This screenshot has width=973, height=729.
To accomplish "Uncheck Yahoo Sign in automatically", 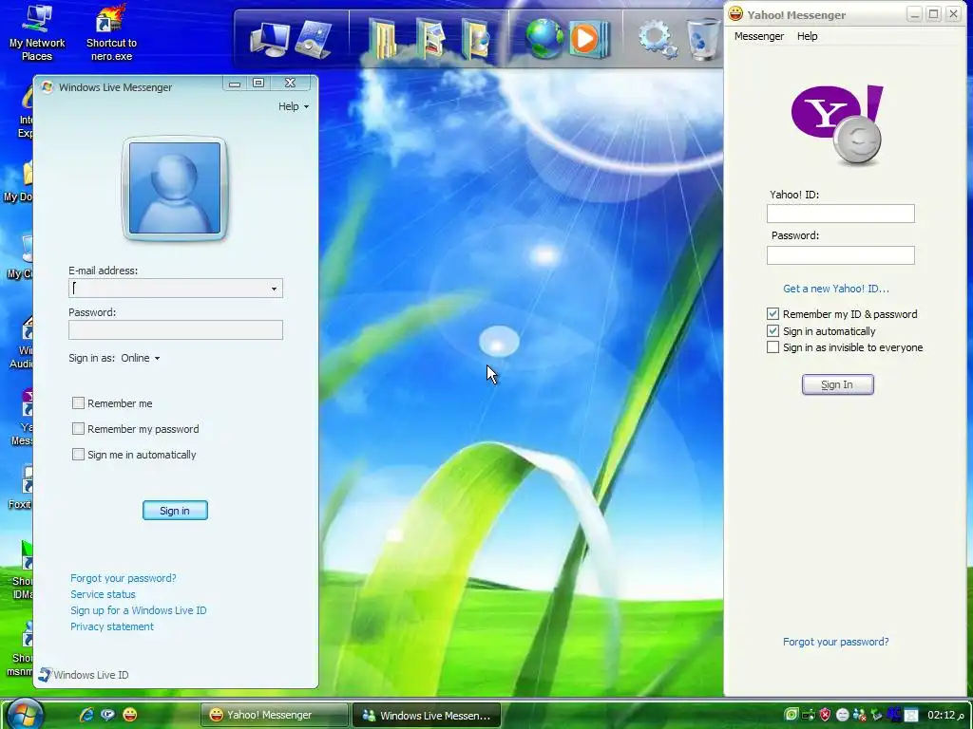I will pyautogui.click(x=773, y=330).
